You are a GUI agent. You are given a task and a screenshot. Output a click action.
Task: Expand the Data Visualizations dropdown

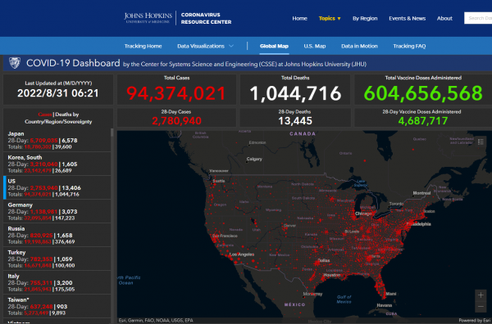(205, 46)
